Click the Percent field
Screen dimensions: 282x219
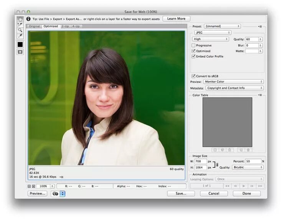point(253,161)
